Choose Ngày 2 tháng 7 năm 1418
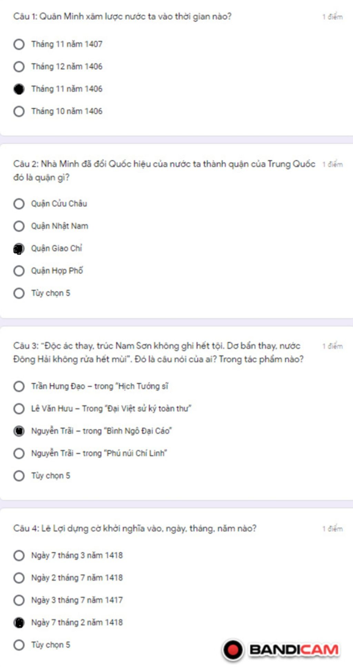Viewport: 353px width, 667px height. click(19, 578)
